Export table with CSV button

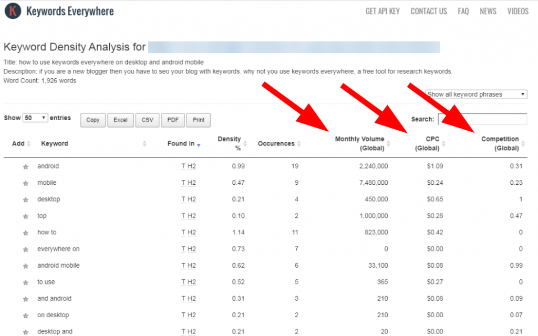pyautogui.click(x=148, y=120)
